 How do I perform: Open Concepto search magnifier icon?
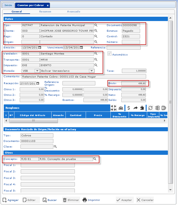pos(95,159)
